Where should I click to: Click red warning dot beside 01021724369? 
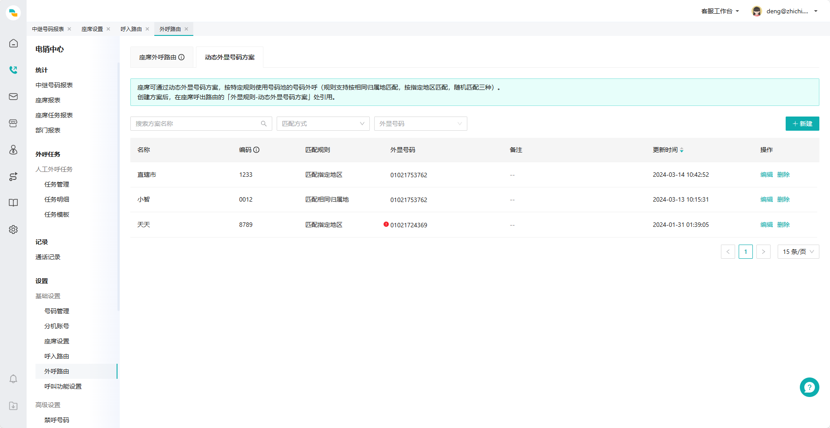(x=386, y=224)
